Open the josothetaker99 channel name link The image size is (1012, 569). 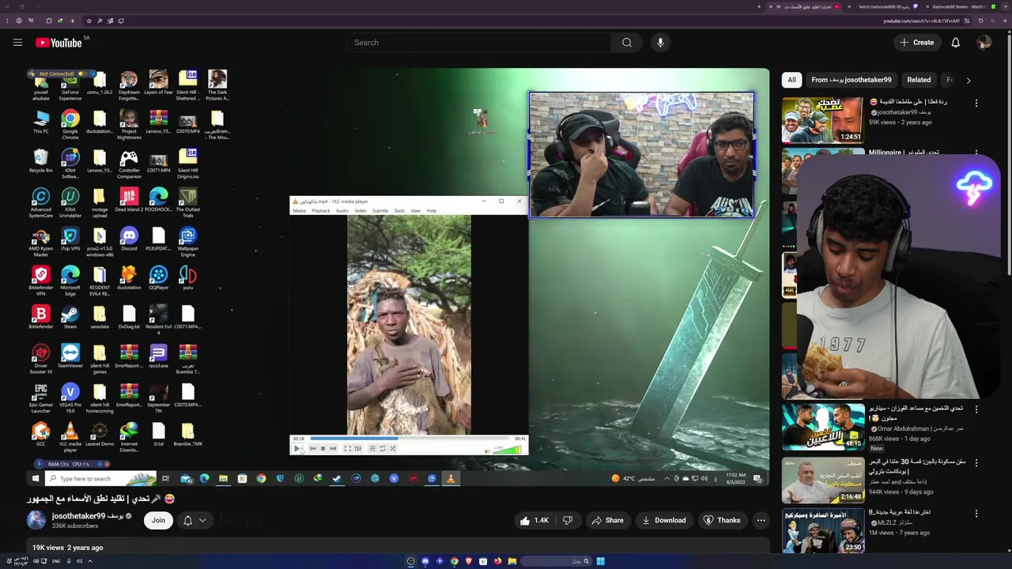[89, 516]
